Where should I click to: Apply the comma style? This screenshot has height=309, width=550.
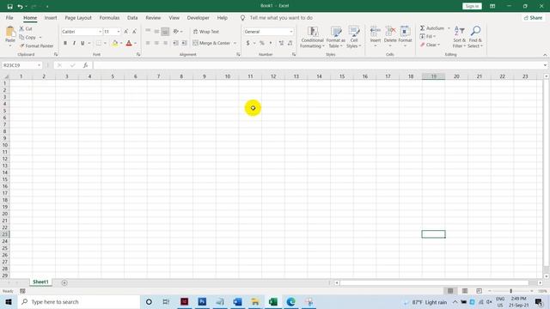pyautogui.click(x=271, y=43)
